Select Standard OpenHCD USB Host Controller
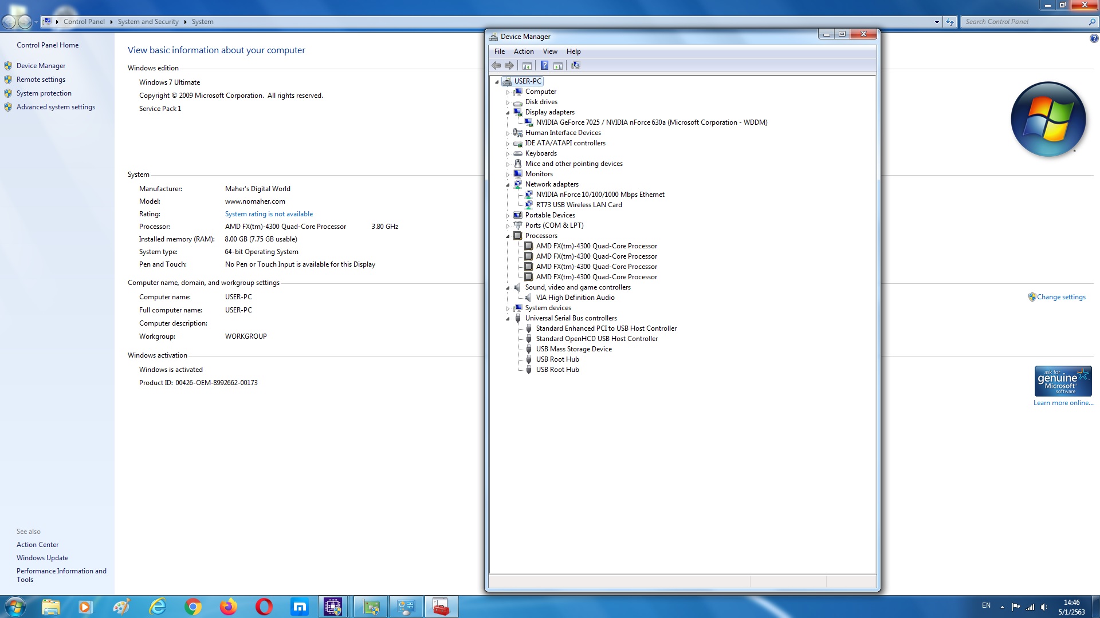The width and height of the screenshot is (1100, 618). tap(596, 339)
